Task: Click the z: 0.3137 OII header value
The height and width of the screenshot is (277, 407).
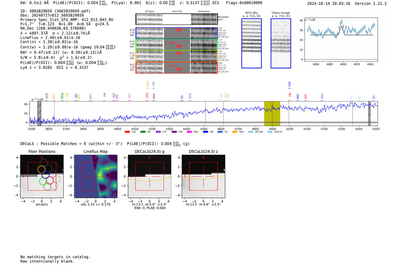Action: pos(199,3)
